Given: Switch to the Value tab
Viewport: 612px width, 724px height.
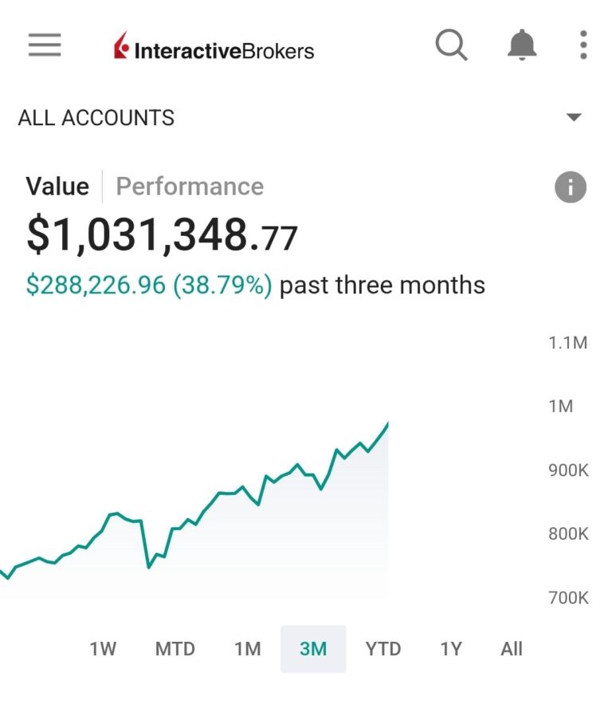Looking at the screenshot, I should coord(57,187).
